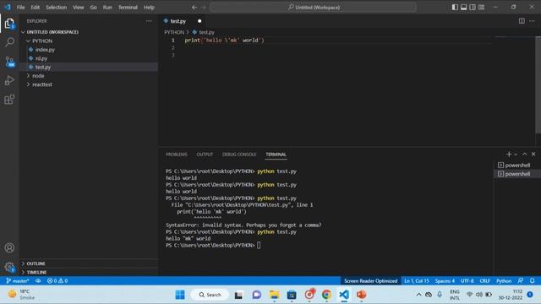541x304 pixels.
Task: Open notifications bell in status bar
Action: click(533, 281)
